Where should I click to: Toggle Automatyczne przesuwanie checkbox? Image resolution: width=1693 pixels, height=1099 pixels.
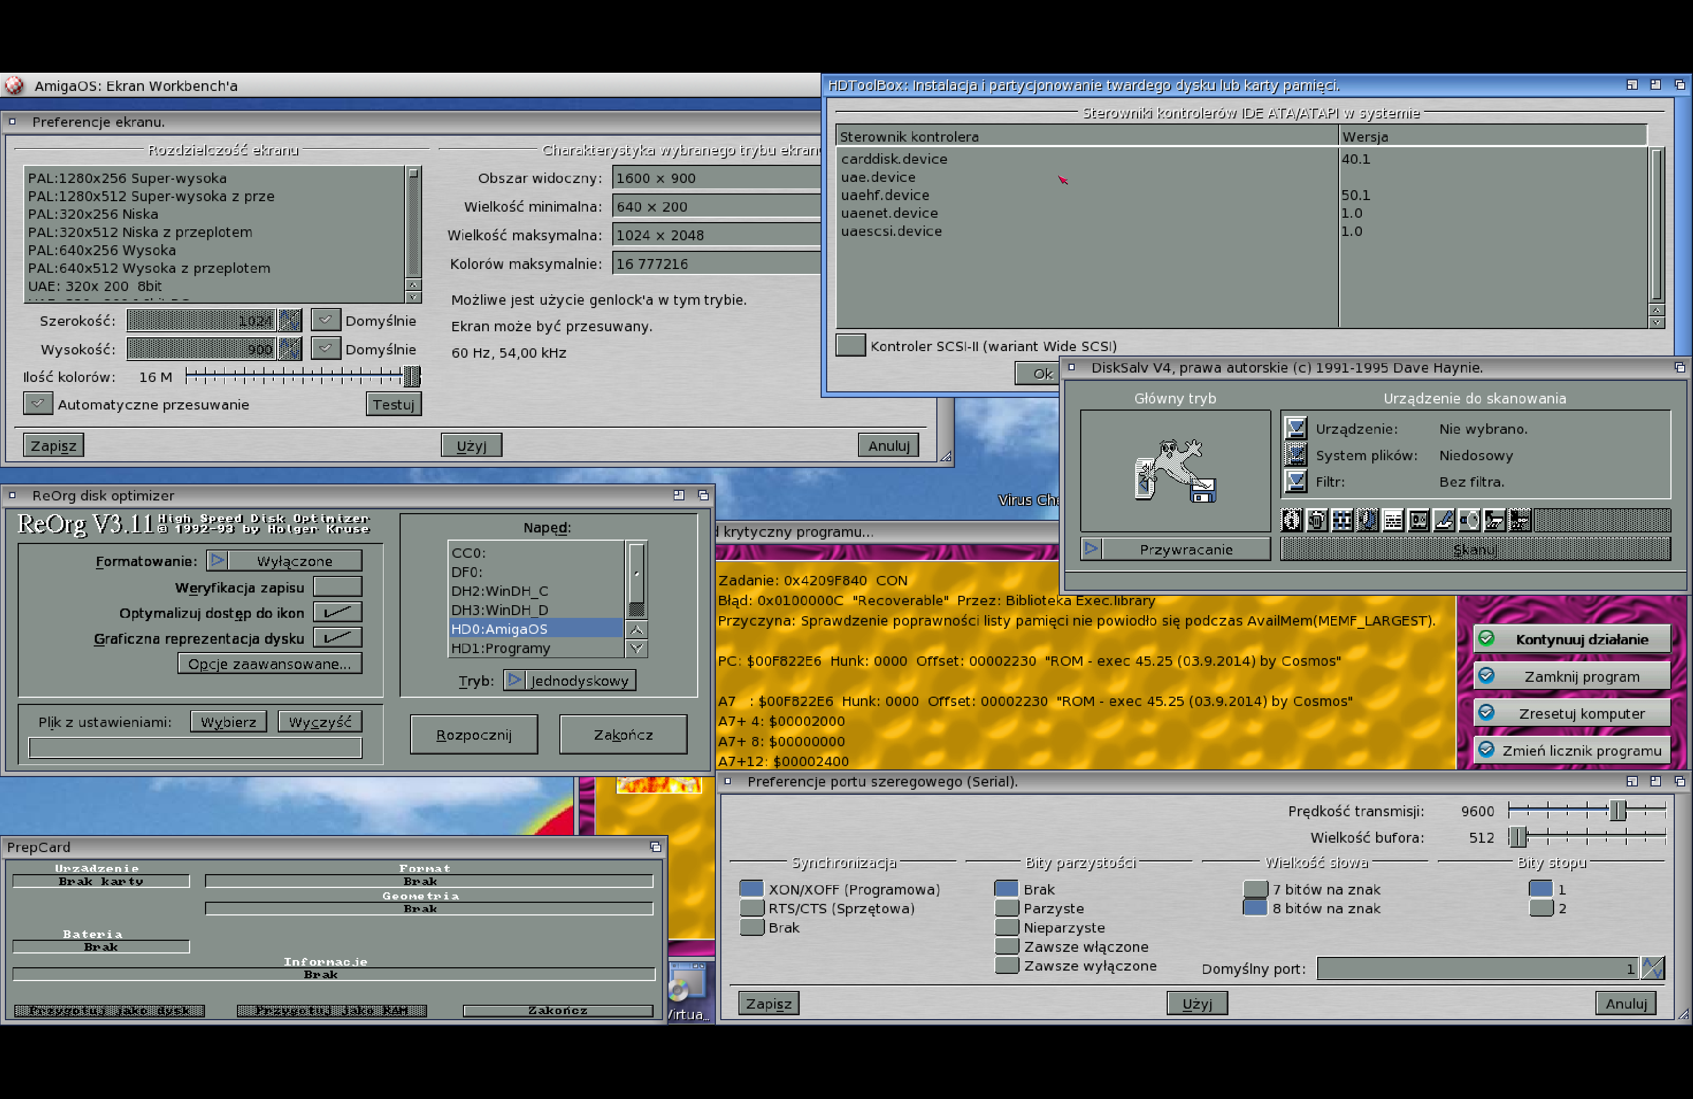point(37,404)
